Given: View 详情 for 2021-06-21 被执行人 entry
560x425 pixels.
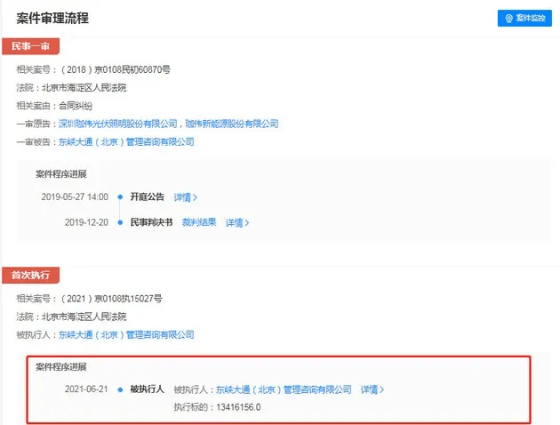Looking at the screenshot, I should (x=369, y=389).
